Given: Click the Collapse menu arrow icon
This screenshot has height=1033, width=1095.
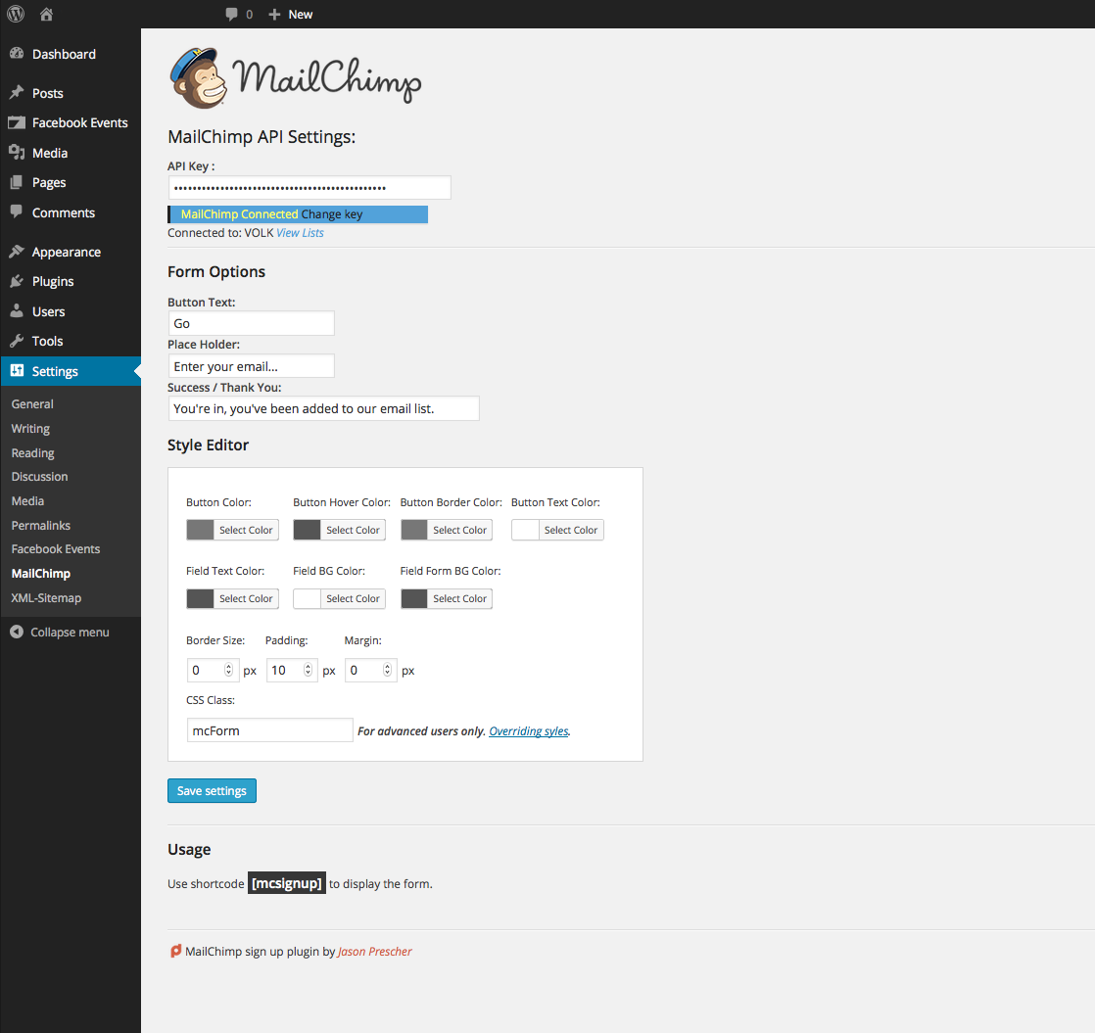Looking at the screenshot, I should tap(17, 632).
